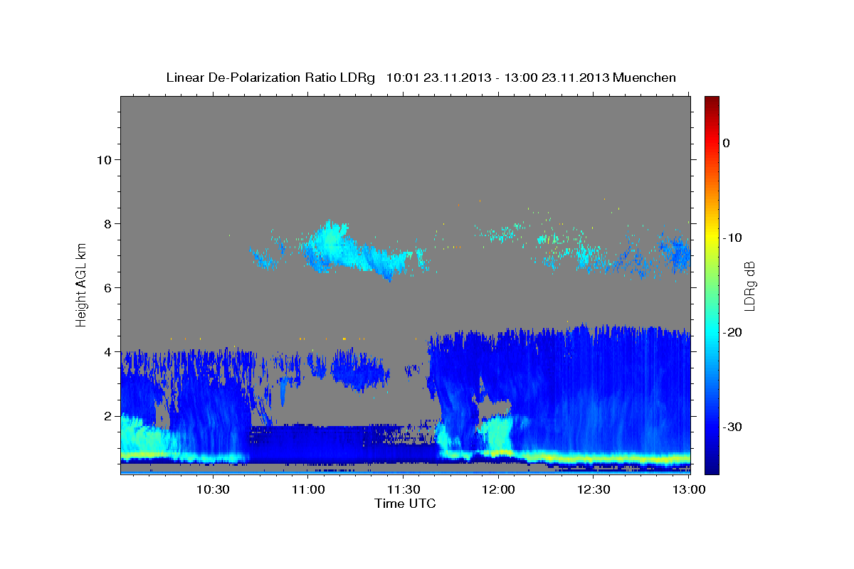Screen dimensions: 854x569
Task: Click the '13:00' time axis label
Action: pos(688,490)
